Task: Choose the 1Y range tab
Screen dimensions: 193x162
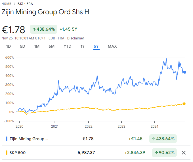Action: coord(83,46)
